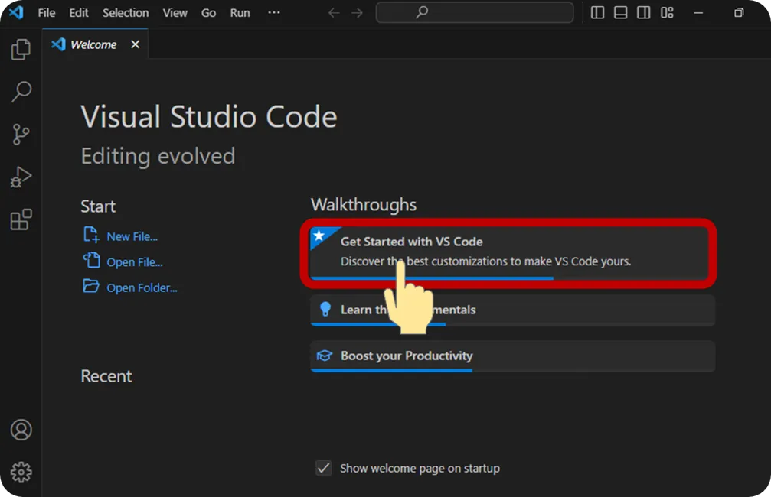Open the File menu

point(47,13)
